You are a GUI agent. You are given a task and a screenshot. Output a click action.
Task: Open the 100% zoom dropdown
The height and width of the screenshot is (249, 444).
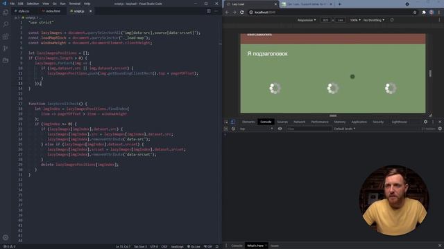pyautogui.click(x=355, y=20)
